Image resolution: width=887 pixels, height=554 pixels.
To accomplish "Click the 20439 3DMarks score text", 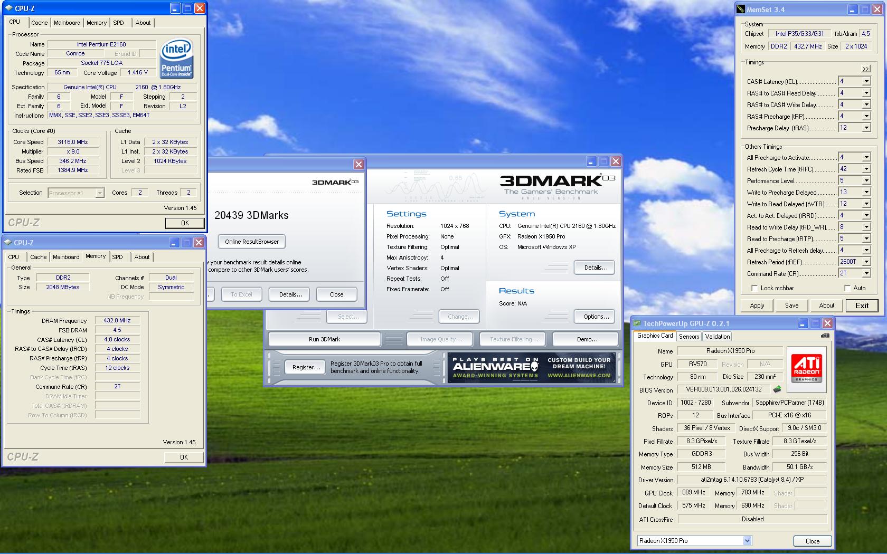I will point(251,215).
